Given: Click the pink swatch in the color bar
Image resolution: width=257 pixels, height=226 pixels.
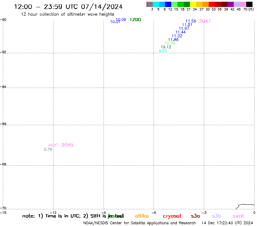Looking at the screenshot, I should click(x=243, y=4).
